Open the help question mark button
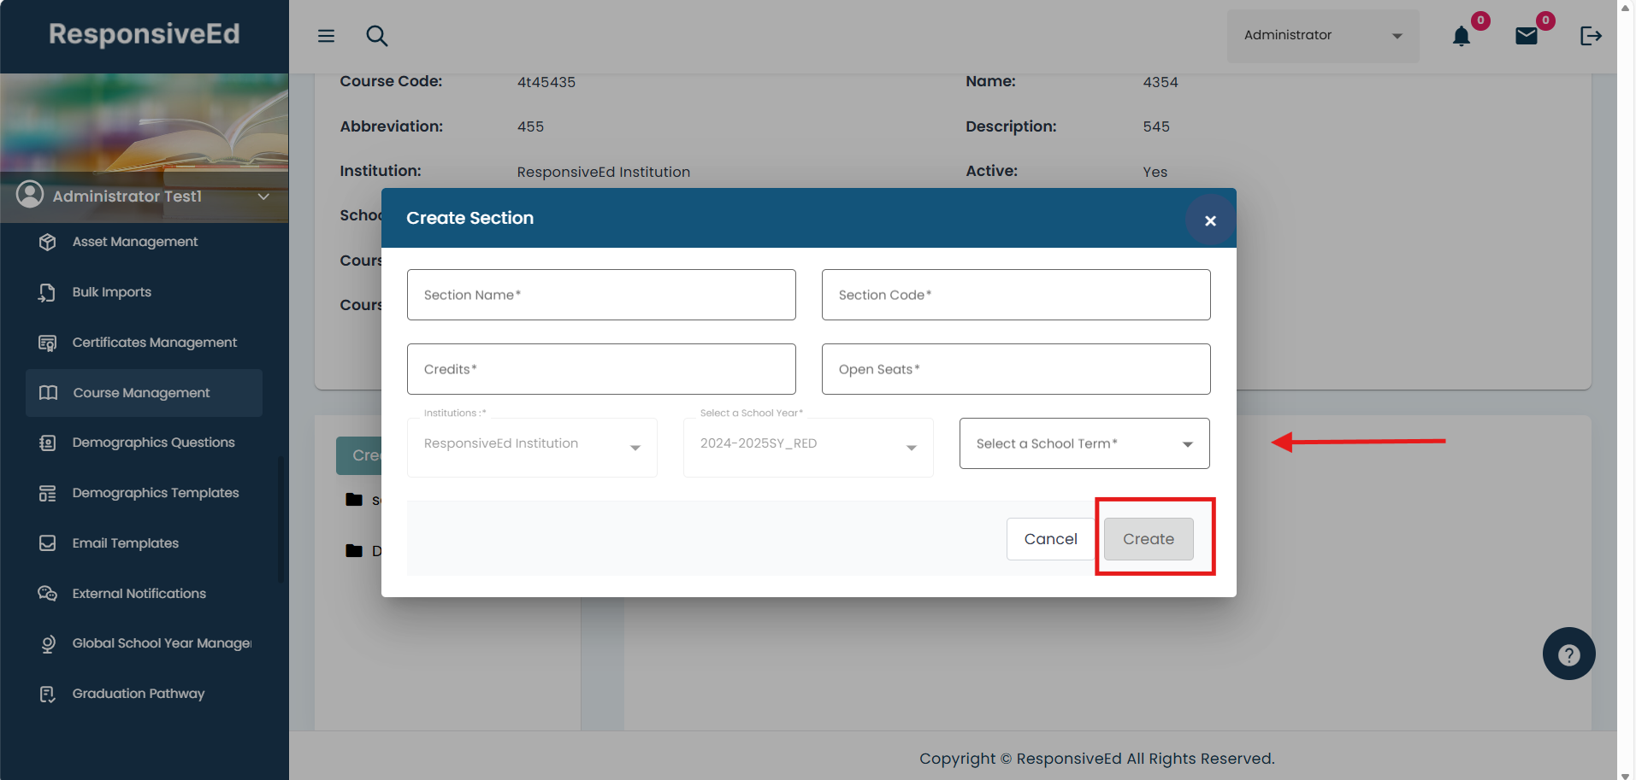Screen dimensions: 1636x780 1568,654
